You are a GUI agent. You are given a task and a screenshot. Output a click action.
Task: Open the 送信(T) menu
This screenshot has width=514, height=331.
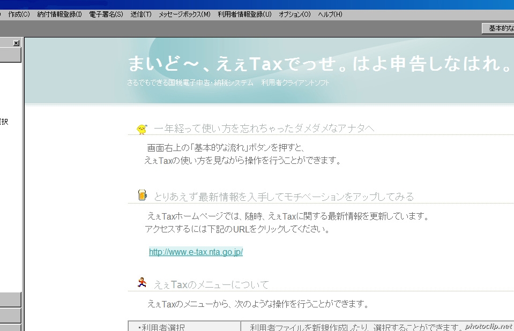[141, 14]
